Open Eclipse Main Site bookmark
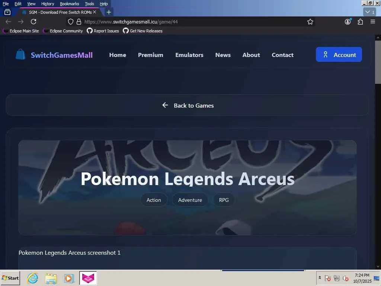Viewport: 381px width, 286px height. tap(21, 31)
